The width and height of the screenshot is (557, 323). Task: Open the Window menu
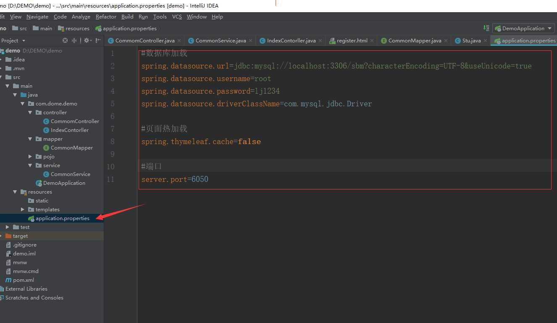(197, 17)
